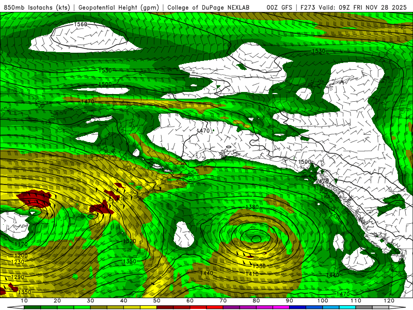Image resolution: width=413 pixels, height=310 pixels.
Task: Click the light gray swatch ending at 120 kts
Action: (x=380, y=307)
